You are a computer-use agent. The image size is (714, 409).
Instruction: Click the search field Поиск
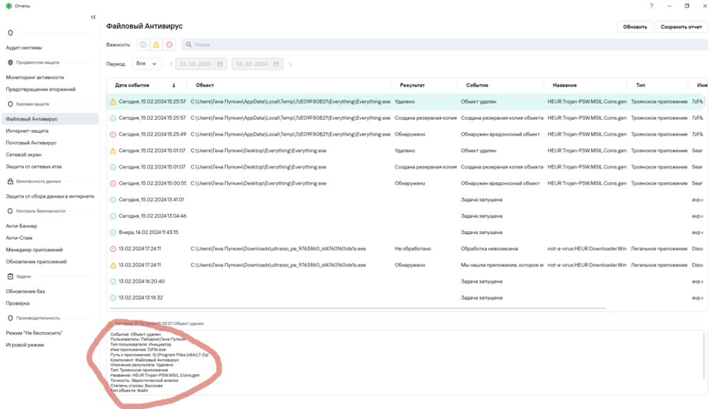point(444,45)
